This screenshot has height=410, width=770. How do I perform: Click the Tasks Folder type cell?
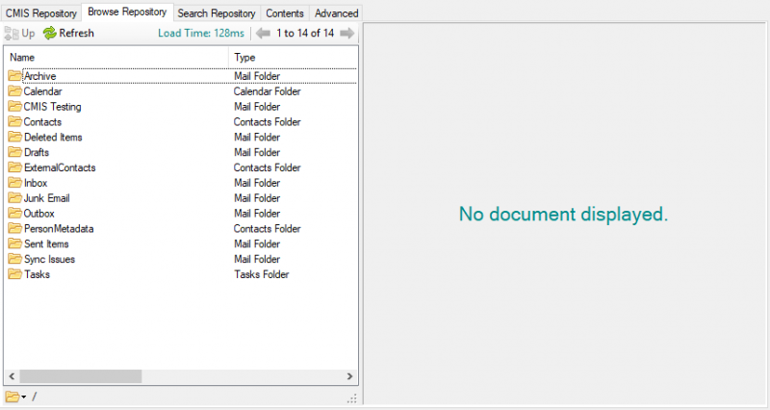pos(261,274)
